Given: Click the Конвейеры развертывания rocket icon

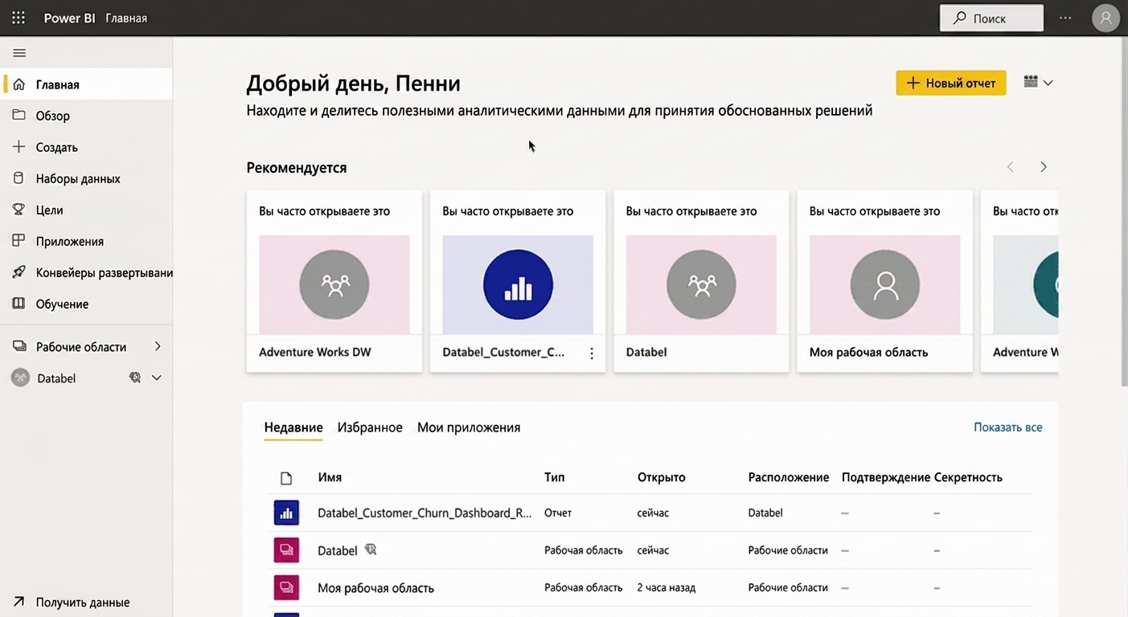Looking at the screenshot, I should tap(19, 272).
